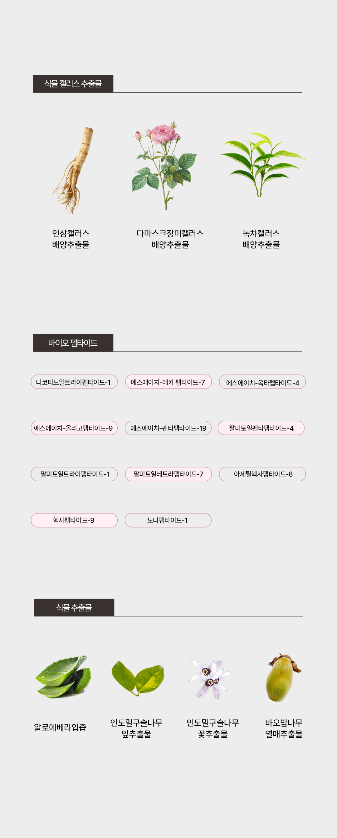Click the 에스에이치-옥타펩타이드-4 pill

(262, 382)
